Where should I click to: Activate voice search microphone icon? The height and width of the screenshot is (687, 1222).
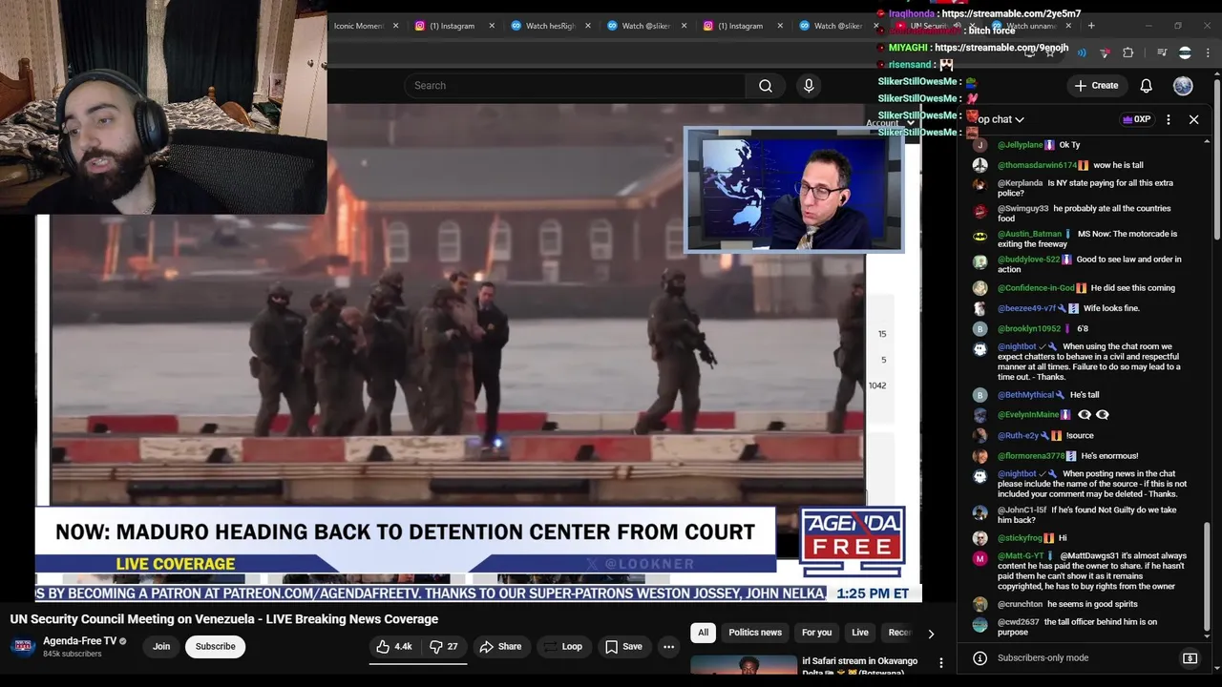(809, 86)
